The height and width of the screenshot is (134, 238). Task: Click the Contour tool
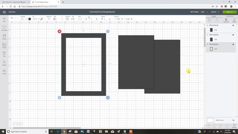234,126
